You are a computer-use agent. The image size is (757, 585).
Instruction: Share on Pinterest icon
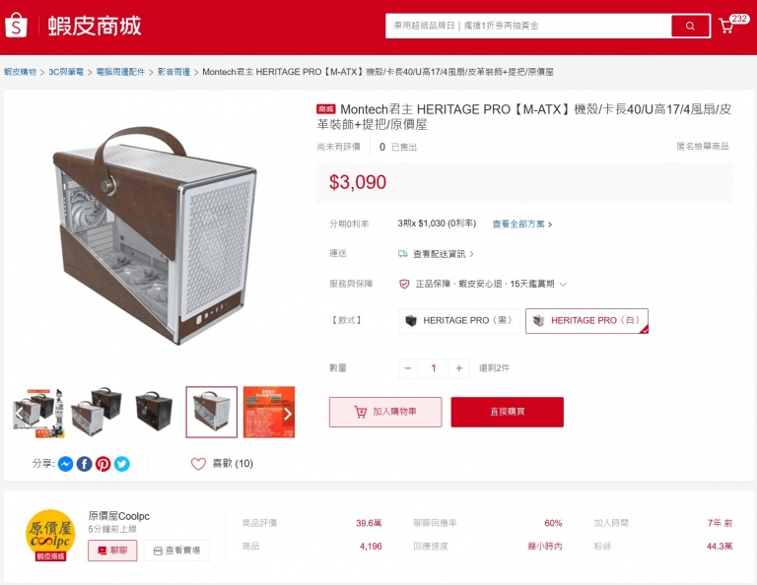pyautogui.click(x=103, y=464)
